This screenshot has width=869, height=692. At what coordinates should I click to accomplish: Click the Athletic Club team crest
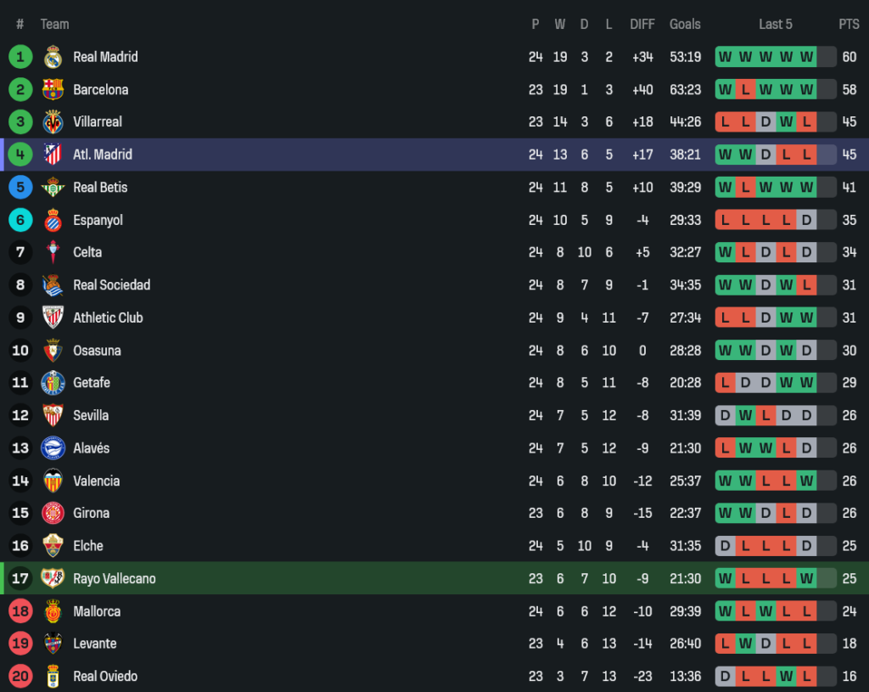click(53, 318)
